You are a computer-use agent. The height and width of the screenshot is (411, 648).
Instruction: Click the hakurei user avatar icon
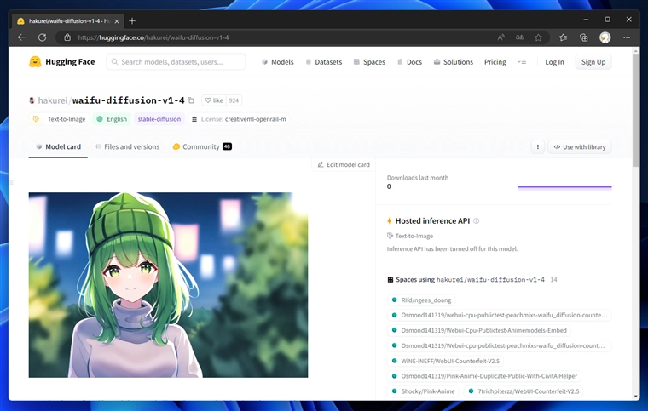click(x=32, y=100)
